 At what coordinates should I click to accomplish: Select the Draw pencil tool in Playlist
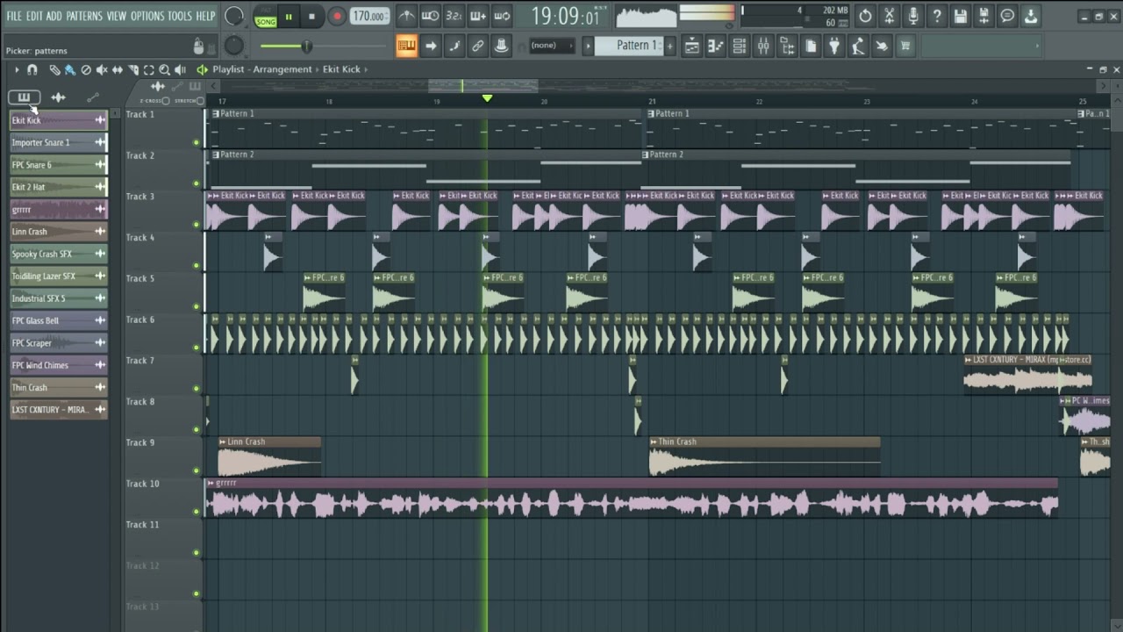[x=54, y=69]
